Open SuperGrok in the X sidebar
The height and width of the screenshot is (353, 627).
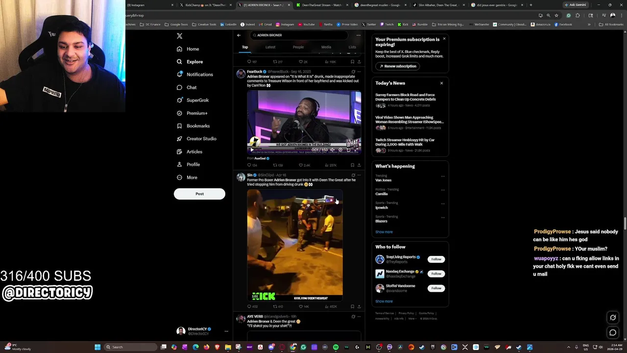click(193, 100)
